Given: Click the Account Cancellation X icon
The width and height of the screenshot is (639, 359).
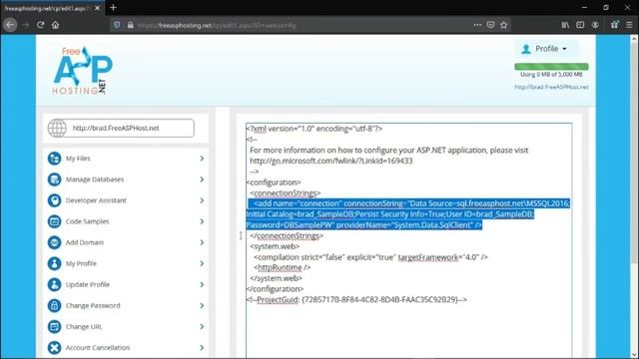Looking at the screenshot, I should click(x=54, y=348).
